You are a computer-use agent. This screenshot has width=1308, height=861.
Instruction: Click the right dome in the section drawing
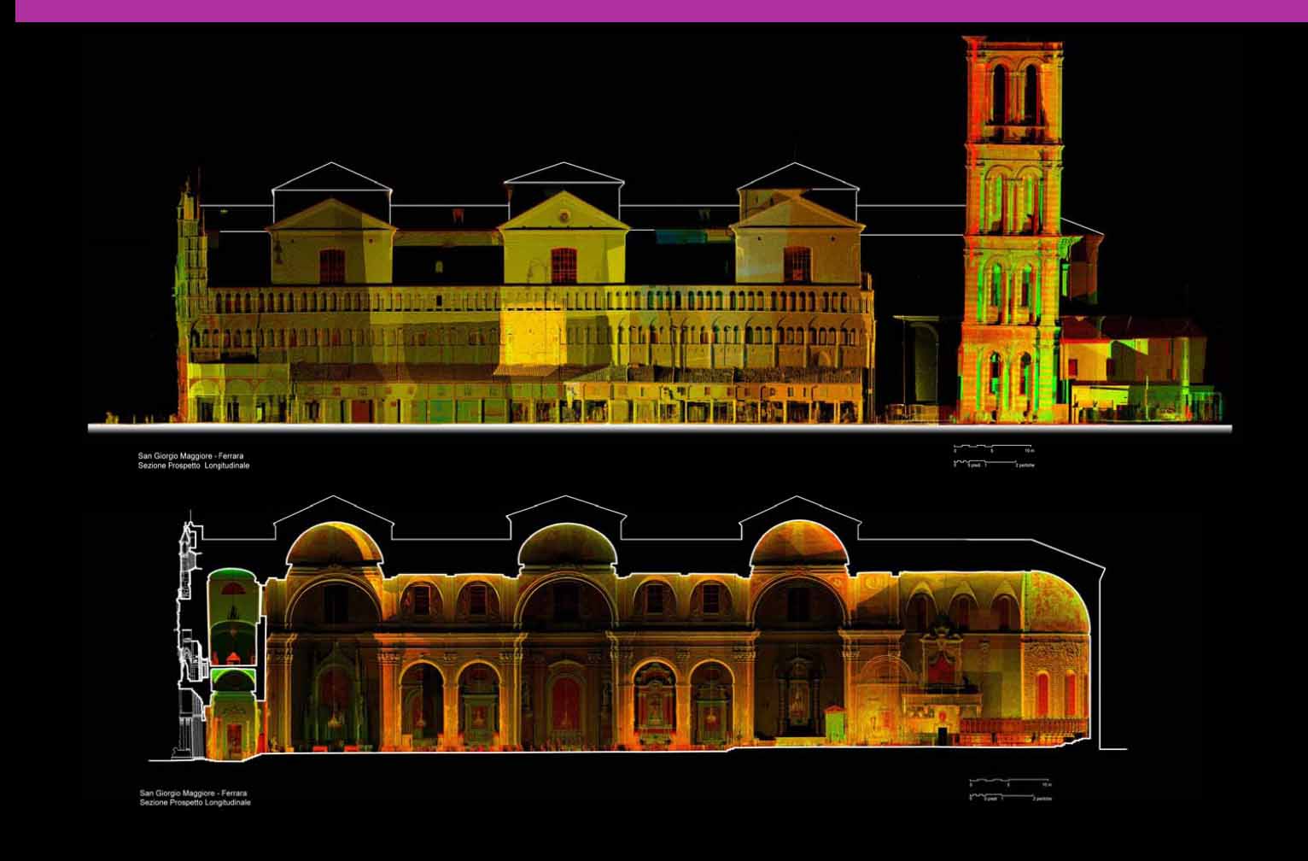pyautogui.click(x=797, y=547)
